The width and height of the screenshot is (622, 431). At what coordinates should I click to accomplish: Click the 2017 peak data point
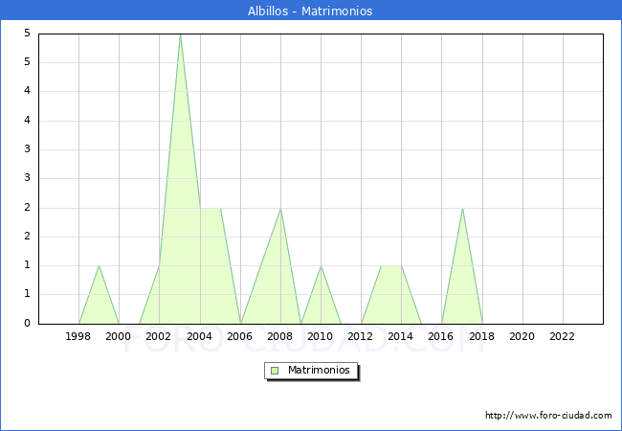462,209
